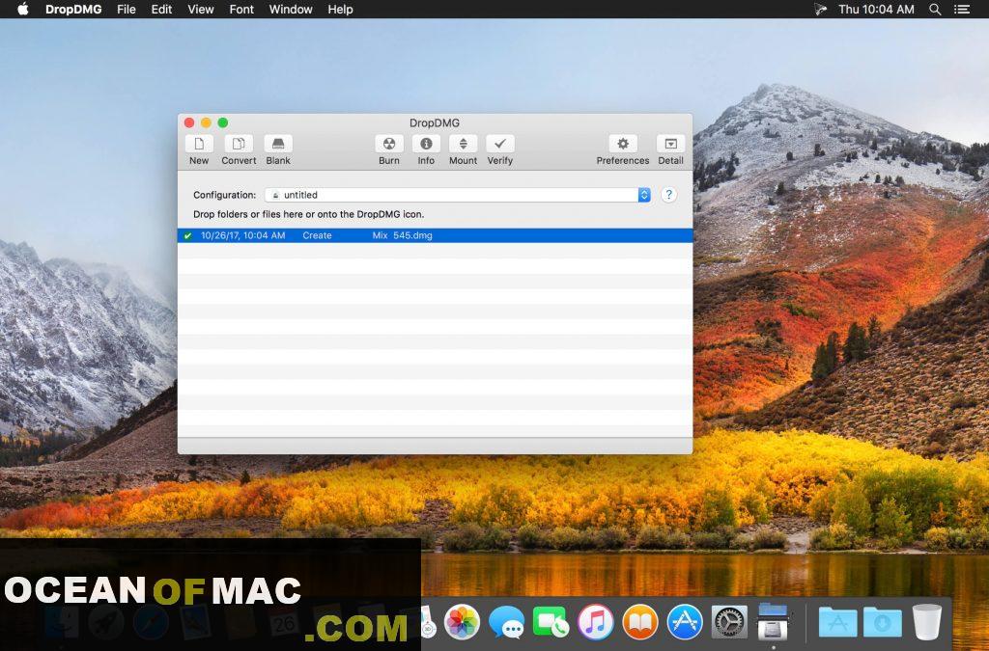Screen dimensions: 989x651
Task: Select the 10/26/17, 10:04 AM log entry
Action: 436,235
